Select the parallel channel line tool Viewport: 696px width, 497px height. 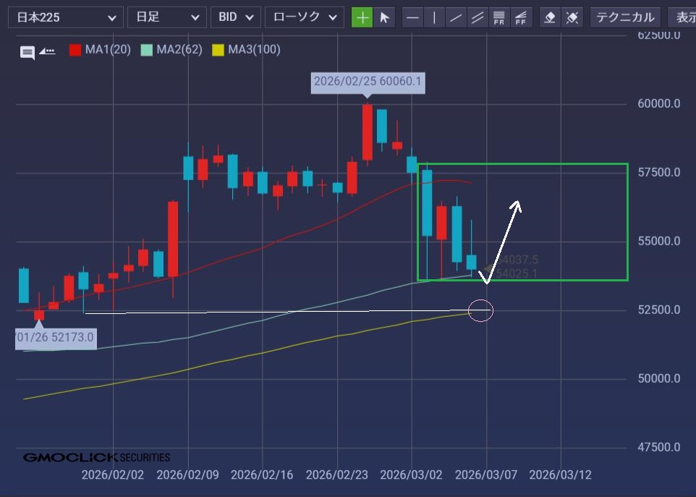pyautogui.click(x=477, y=17)
